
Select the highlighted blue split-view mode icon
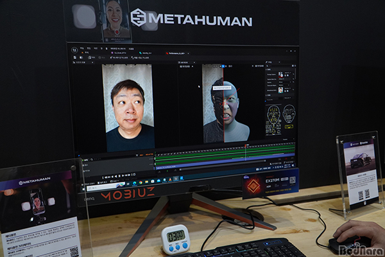(x=223, y=66)
